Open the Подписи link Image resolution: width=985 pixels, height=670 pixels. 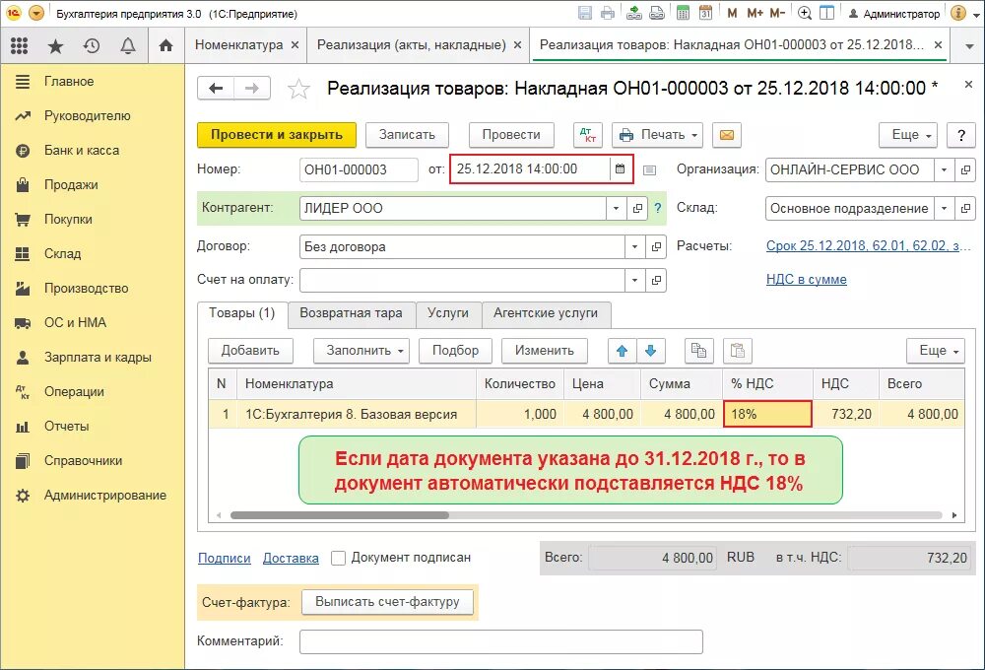pos(225,558)
